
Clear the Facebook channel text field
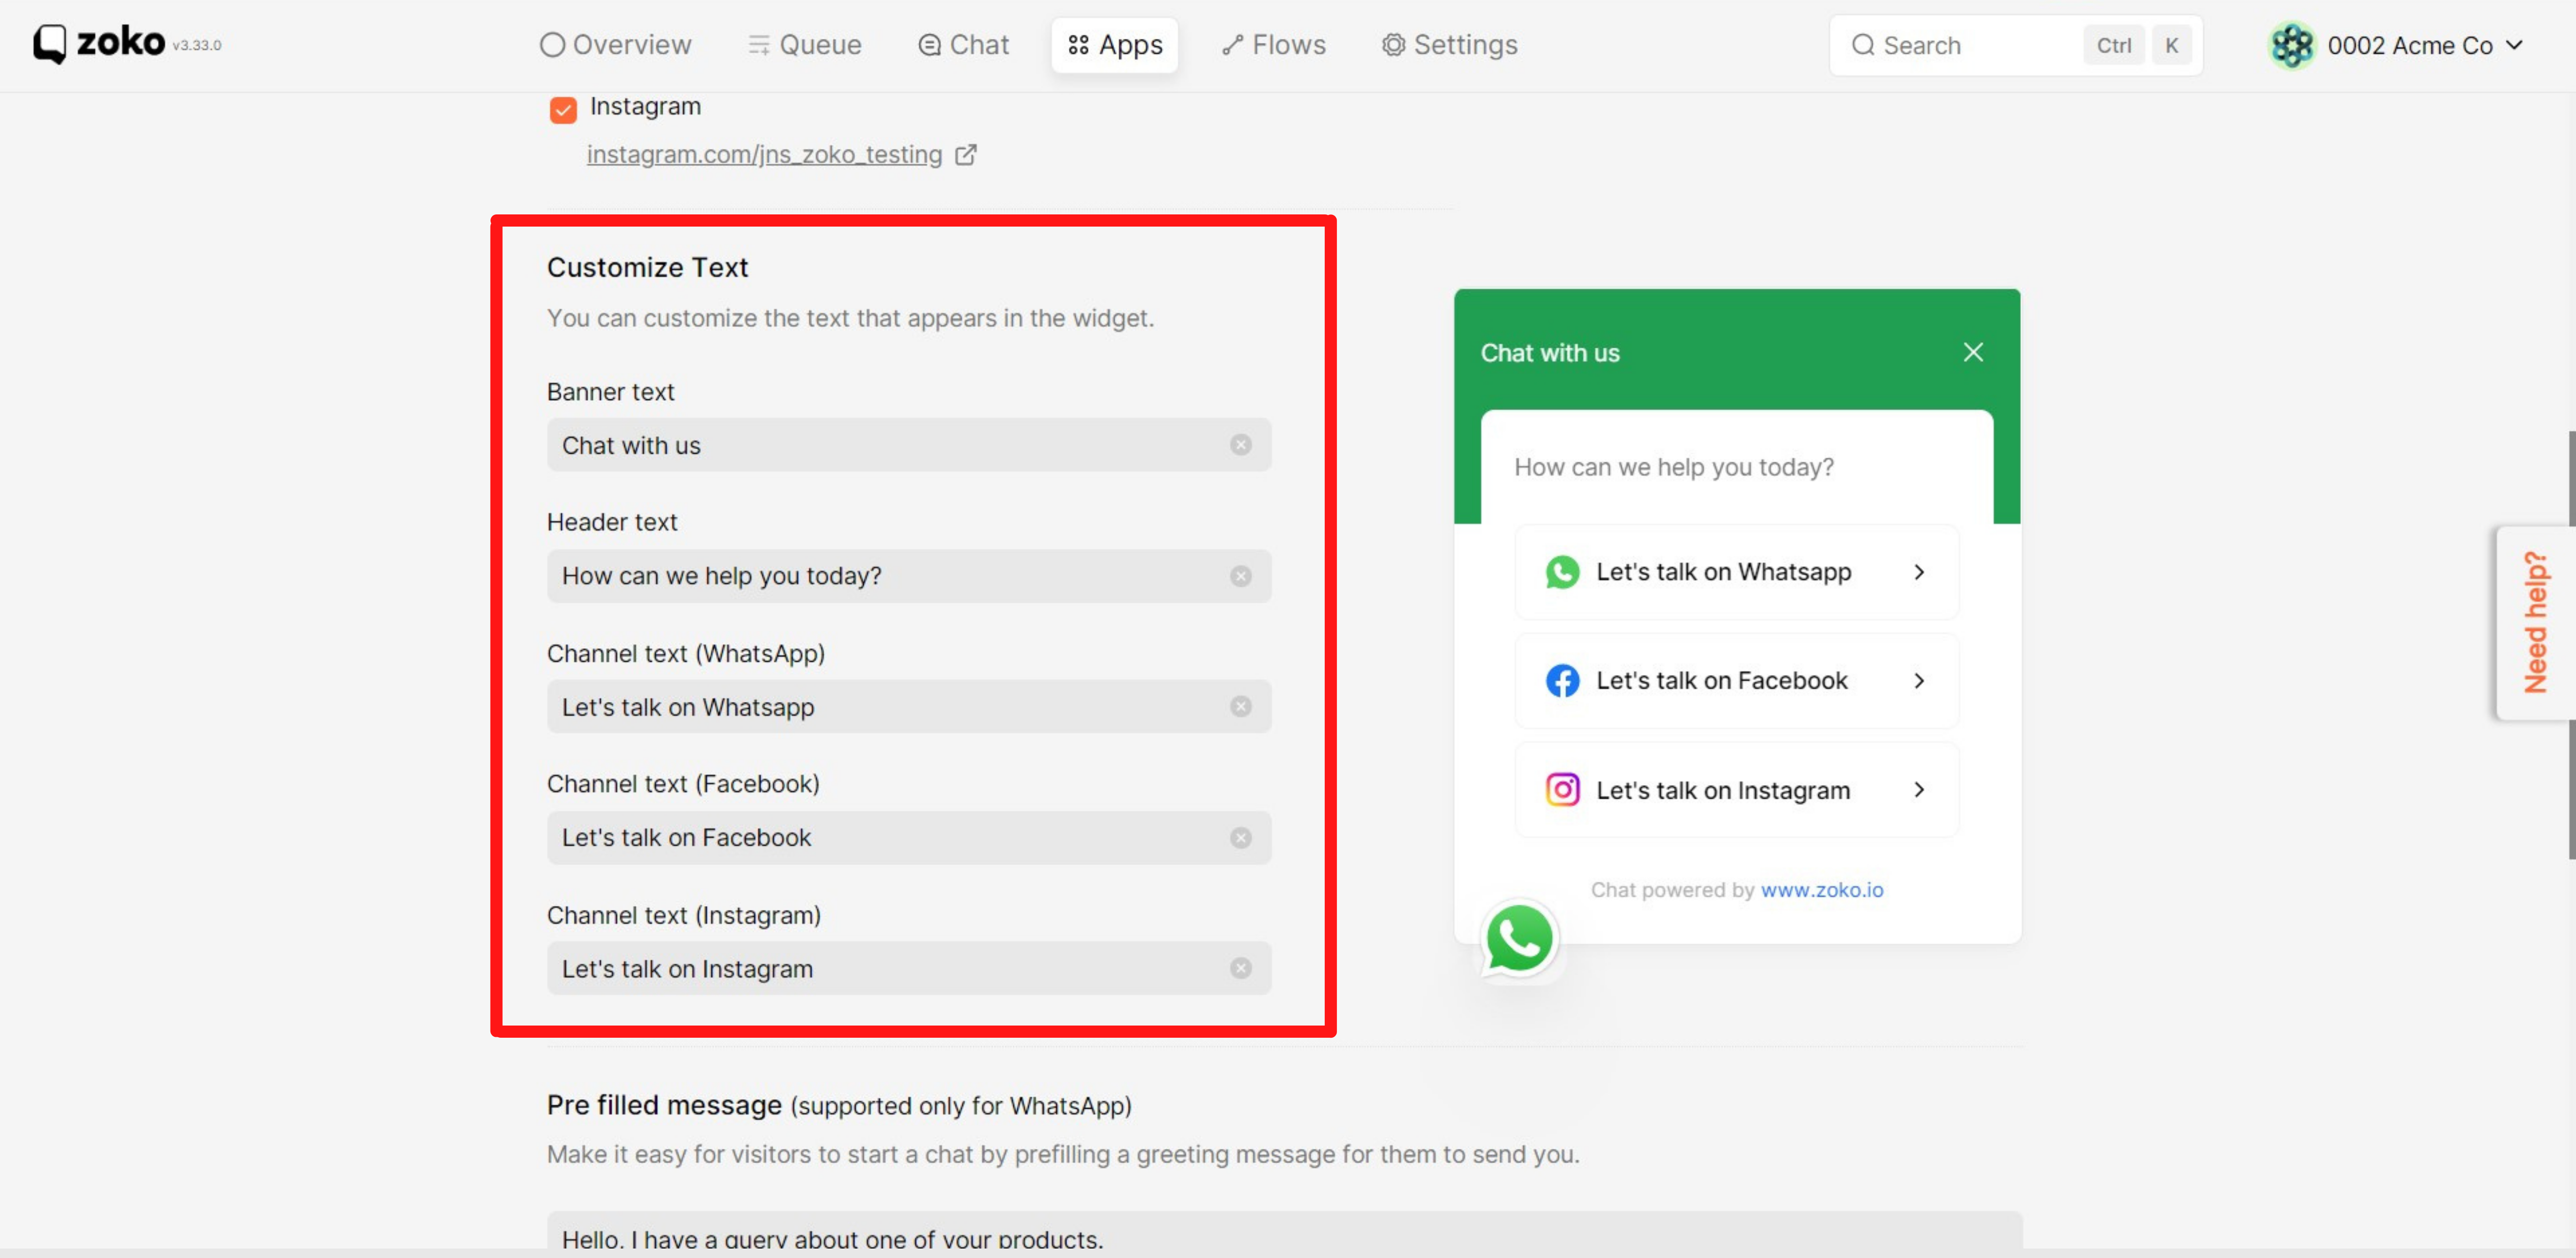[1240, 838]
